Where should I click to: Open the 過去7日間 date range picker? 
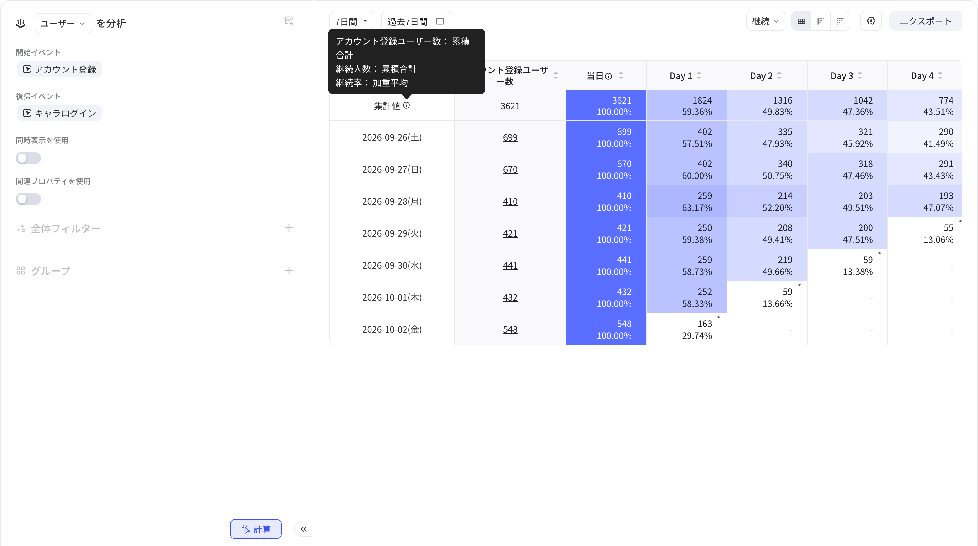416,21
